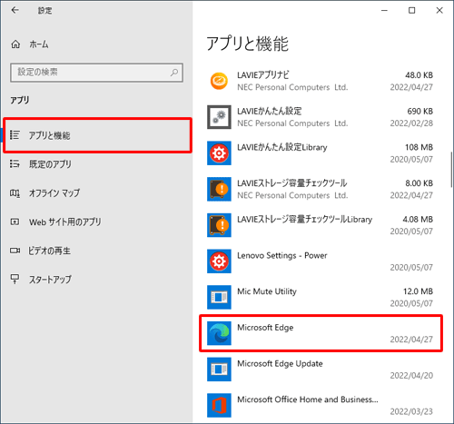Image resolution: width=454 pixels, height=424 pixels.
Task: Click the search magnifier icon
Action: pyautogui.click(x=174, y=73)
